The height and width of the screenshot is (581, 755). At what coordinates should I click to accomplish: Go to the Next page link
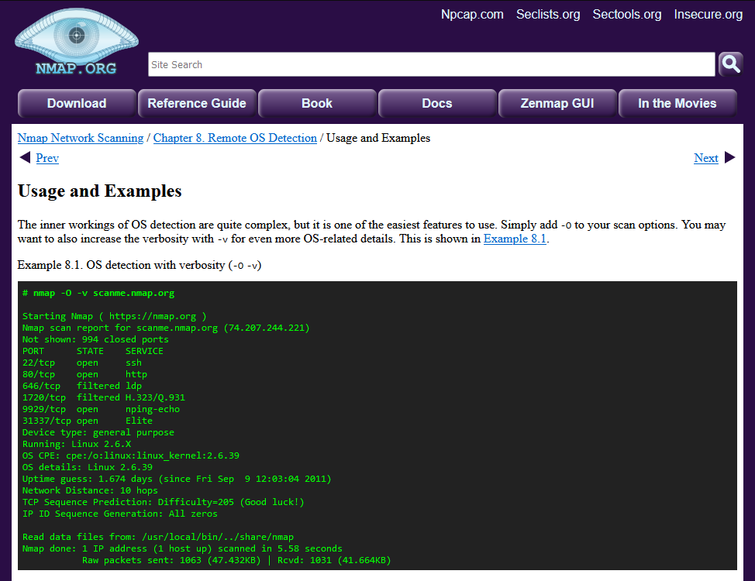[706, 158]
